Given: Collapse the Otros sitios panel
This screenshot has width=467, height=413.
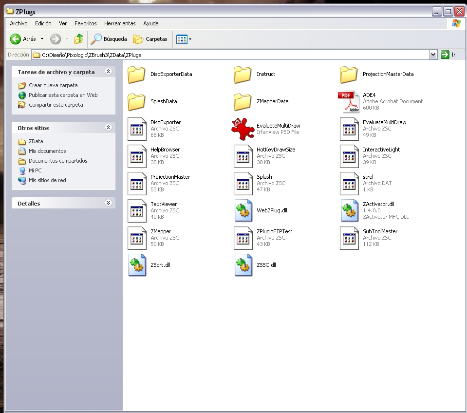Looking at the screenshot, I should (x=108, y=128).
